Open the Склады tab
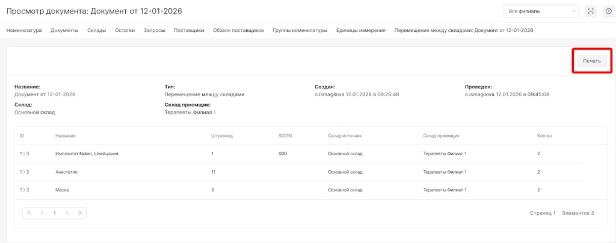Screen dimensions: 616x243 pyautogui.click(x=96, y=30)
